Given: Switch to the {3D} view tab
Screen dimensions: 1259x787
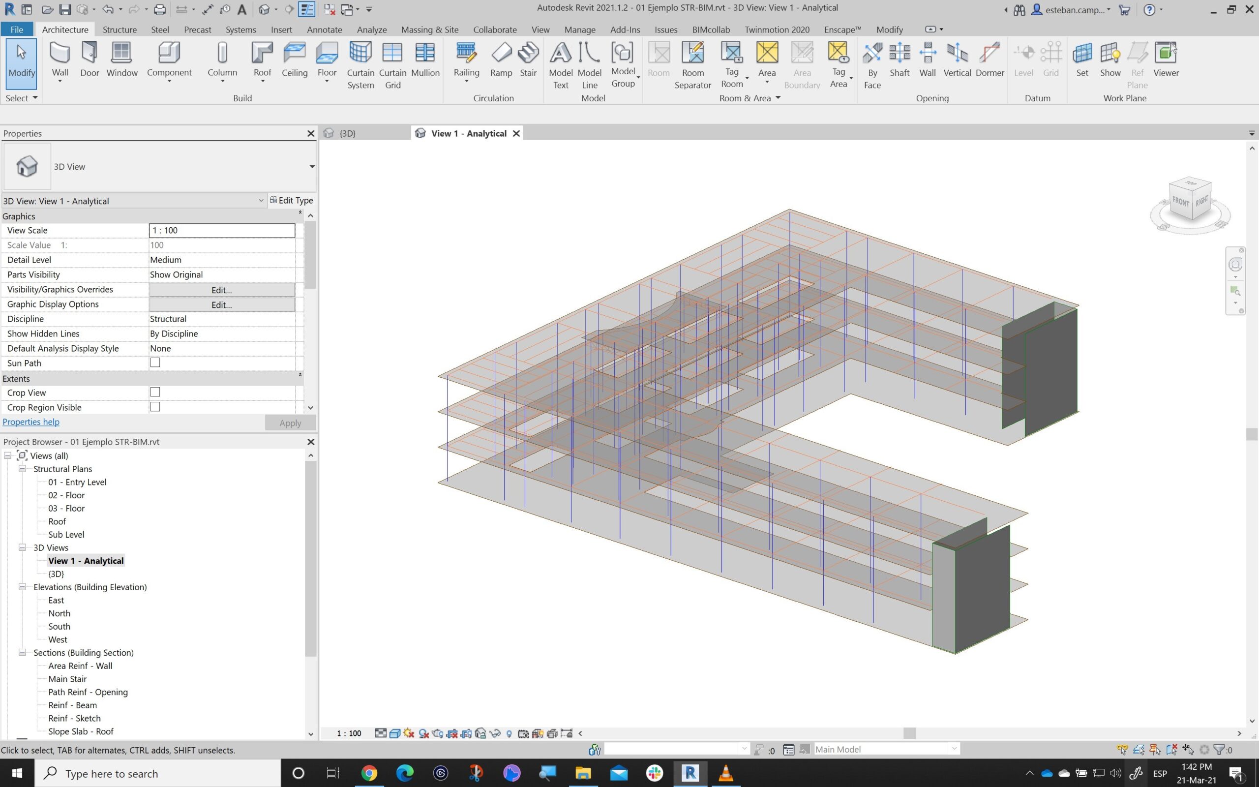Looking at the screenshot, I should pyautogui.click(x=347, y=134).
